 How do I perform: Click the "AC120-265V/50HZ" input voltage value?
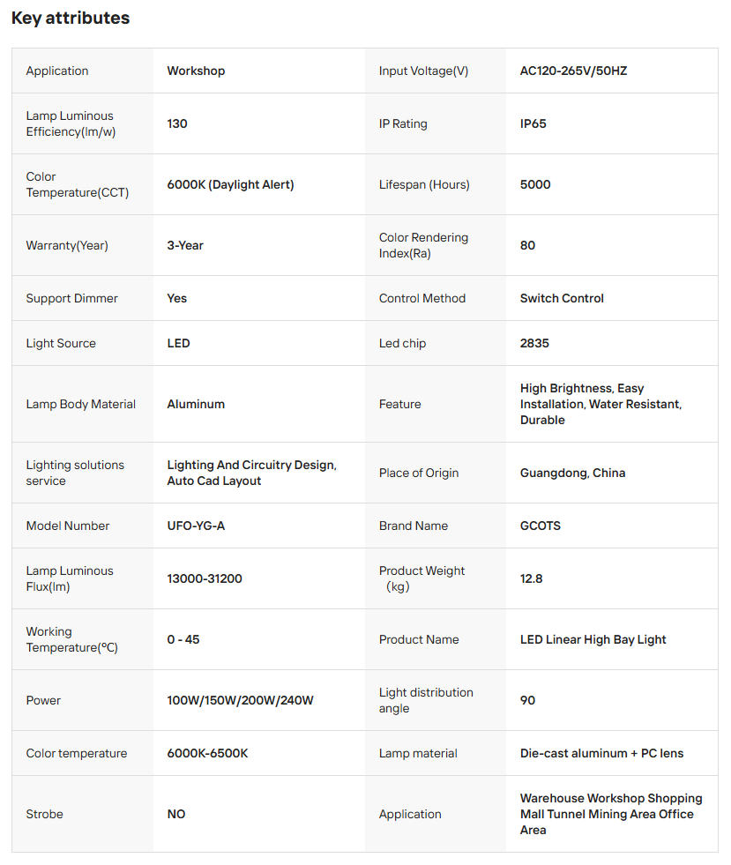click(573, 71)
